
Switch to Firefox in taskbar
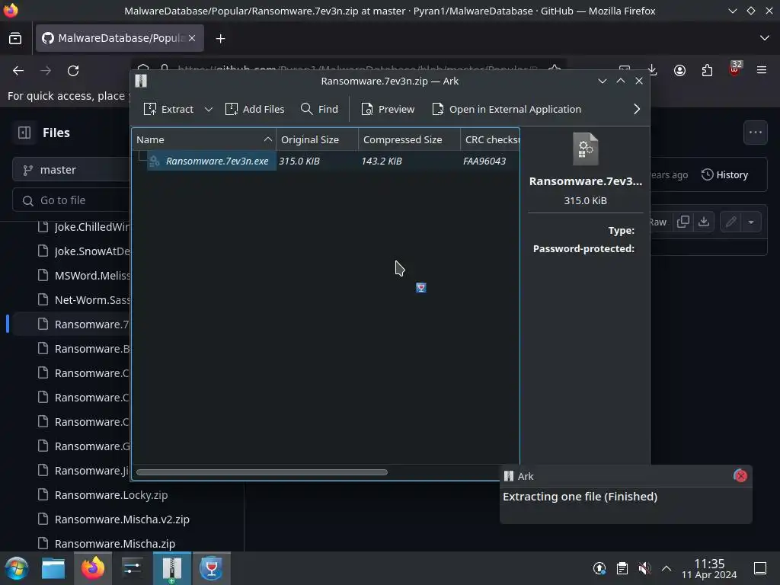point(93,568)
